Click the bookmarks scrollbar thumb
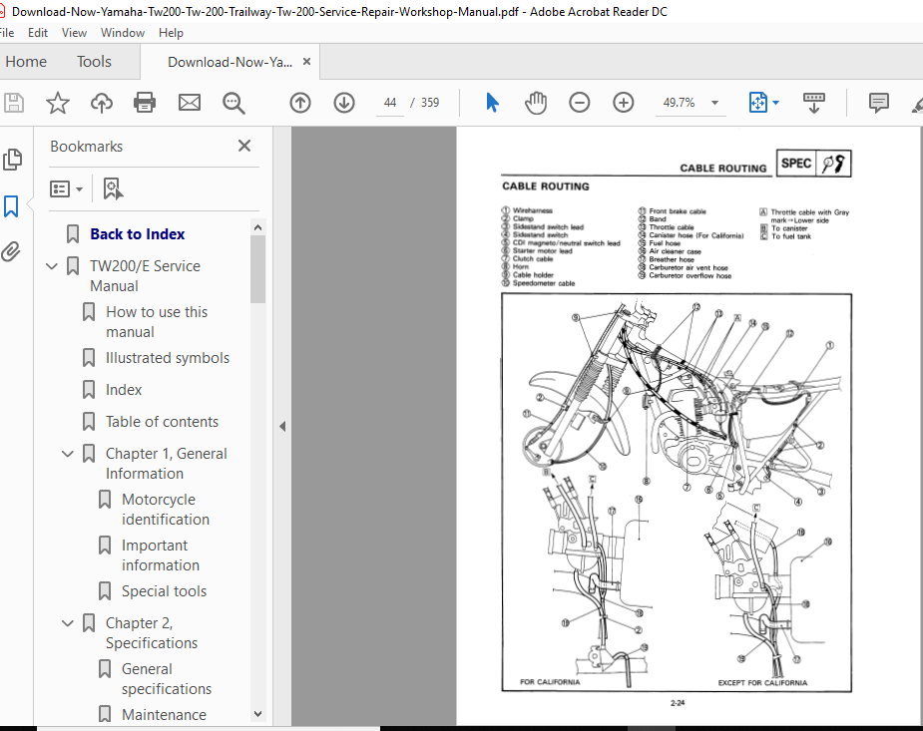The image size is (923, 731). 257,268
